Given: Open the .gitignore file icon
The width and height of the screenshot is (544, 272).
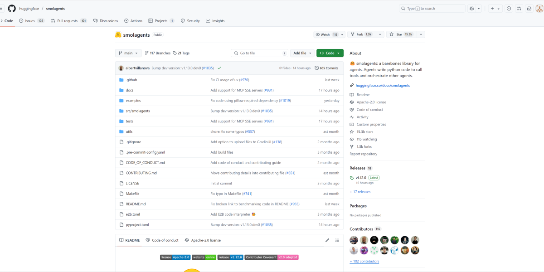Looking at the screenshot, I should click(x=121, y=142).
